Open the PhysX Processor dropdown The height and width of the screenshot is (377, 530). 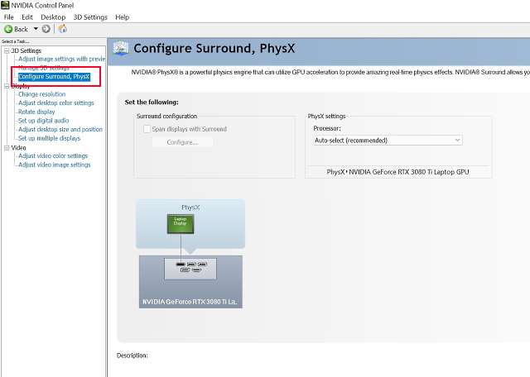pyautogui.click(x=387, y=141)
